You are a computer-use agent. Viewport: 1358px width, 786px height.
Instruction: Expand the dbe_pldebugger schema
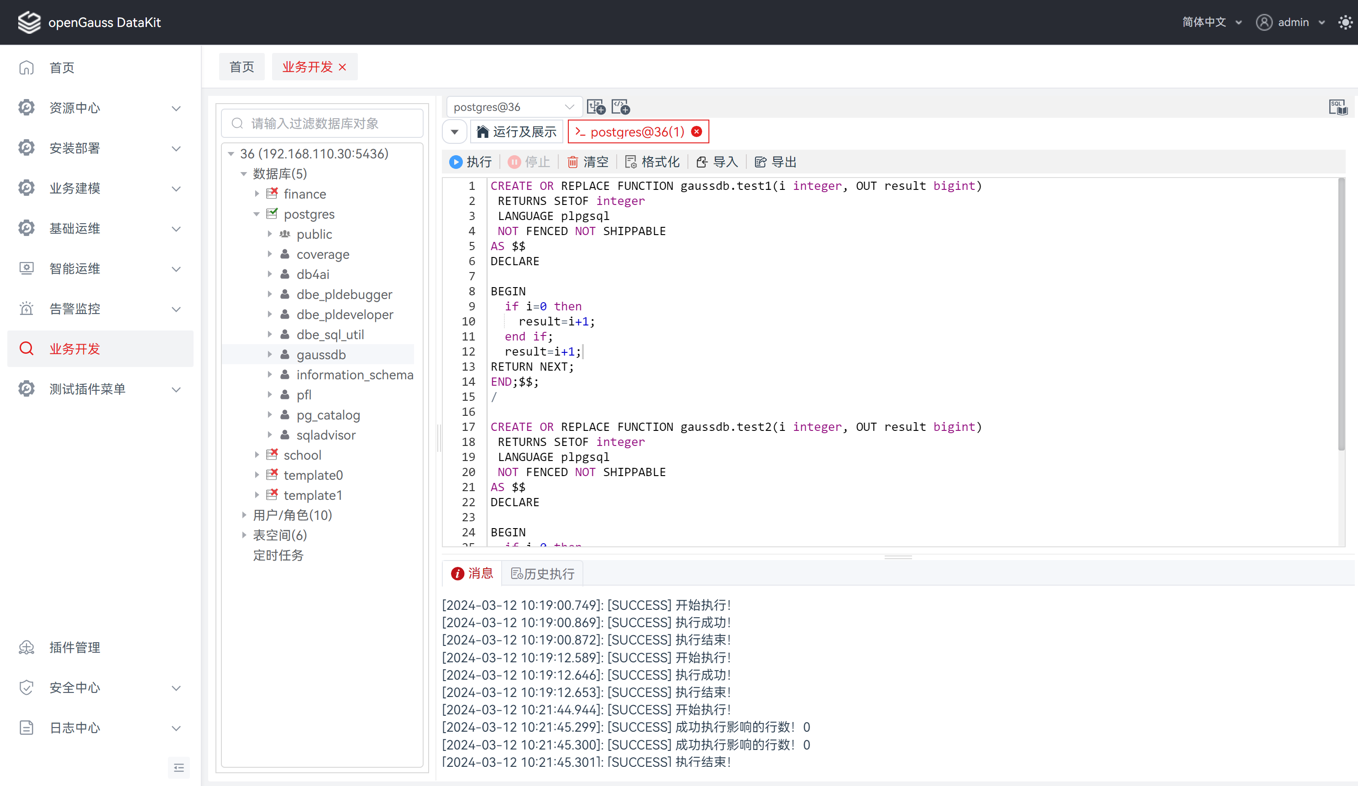269,294
